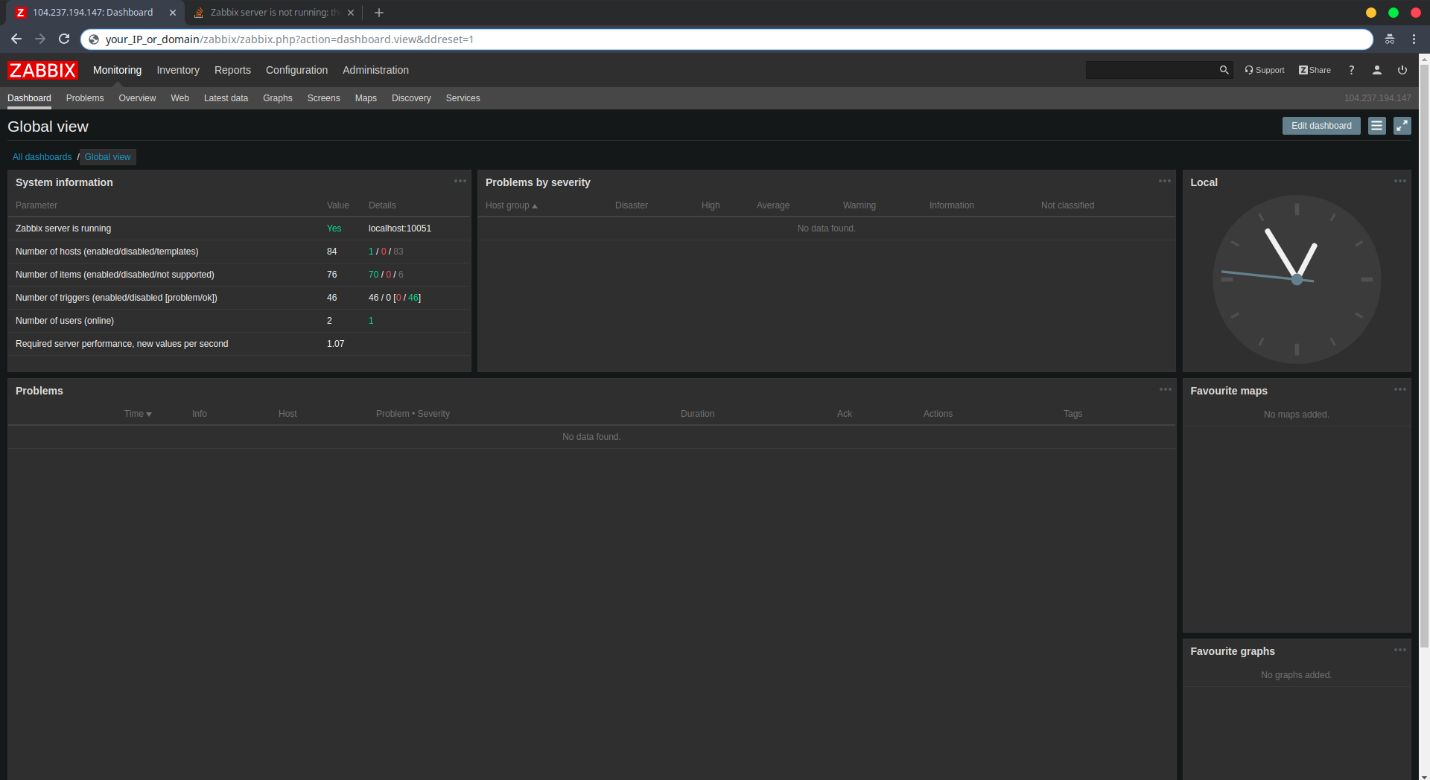Image resolution: width=1430 pixels, height=780 pixels.
Task: Sort Problems by Time column
Action: click(138, 414)
